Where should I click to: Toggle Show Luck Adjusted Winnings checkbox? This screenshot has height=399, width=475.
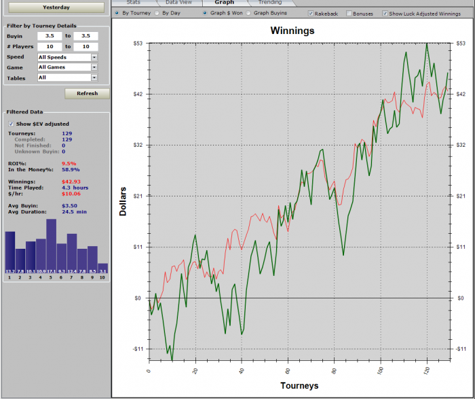click(x=385, y=14)
